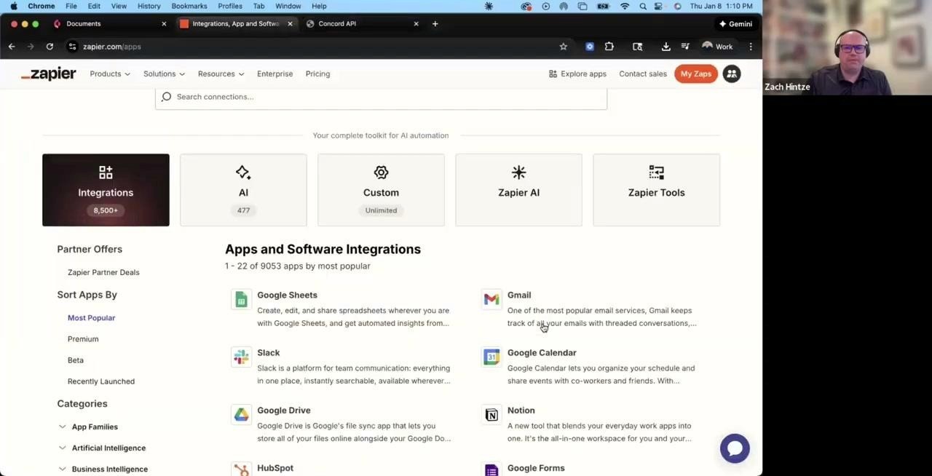This screenshot has width=932, height=476.
Task: Click the search magnifier icon in connections box
Action: (166, 97)
